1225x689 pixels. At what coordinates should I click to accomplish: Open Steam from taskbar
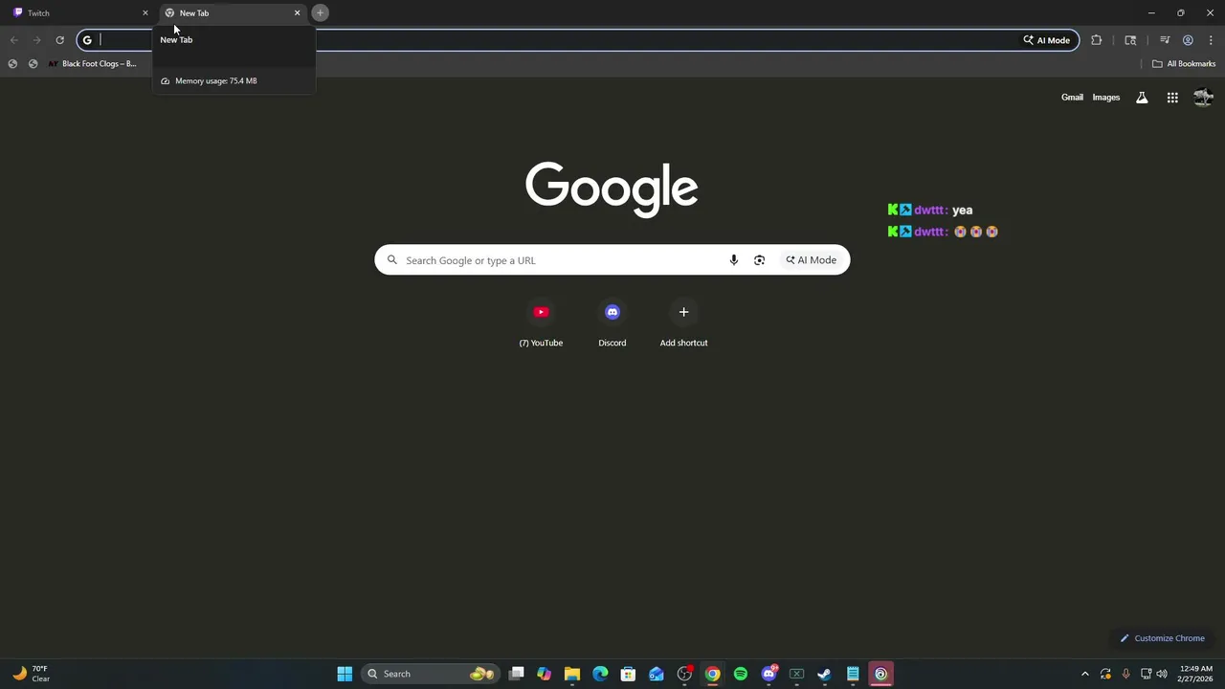click(x=824, y=674)
